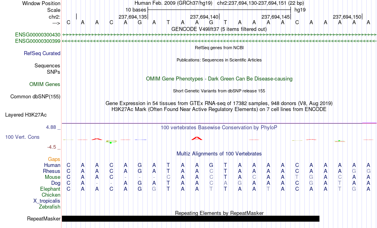The height and width of the screenshot is (228, 377).
Task: Click the chr2:237,694,130-237,694,151 (22 bp) range text
Action: [260, 3]
